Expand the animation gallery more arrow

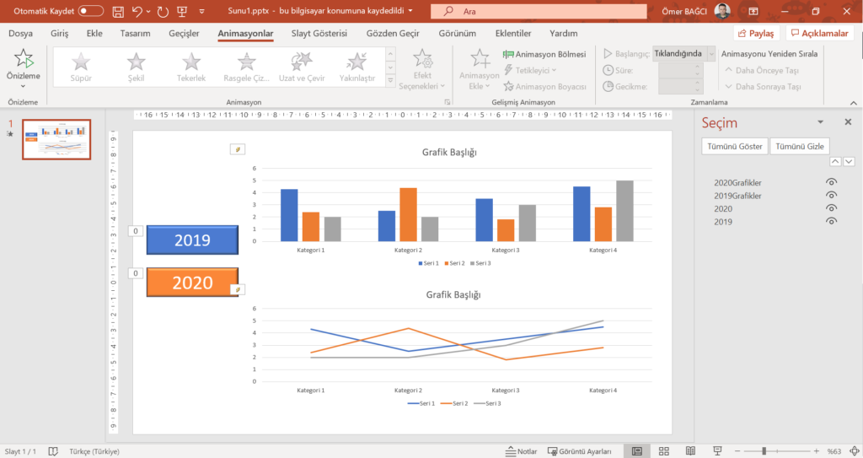390,81
